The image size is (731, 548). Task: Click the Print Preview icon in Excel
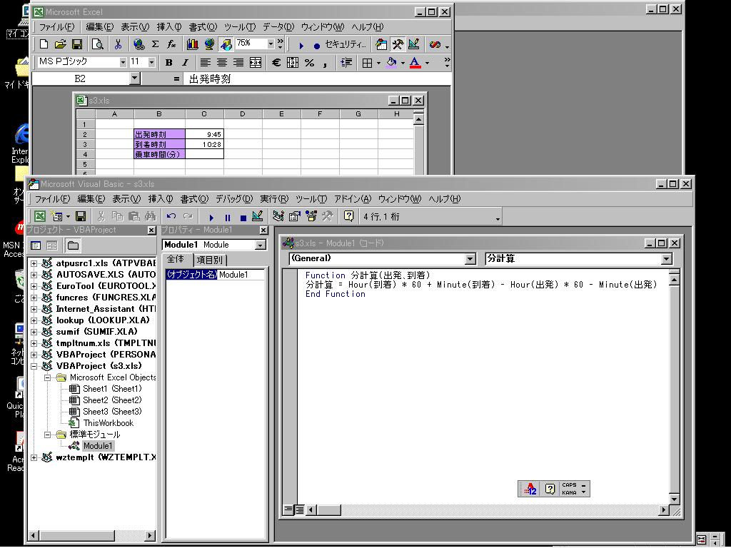point(97,44)
